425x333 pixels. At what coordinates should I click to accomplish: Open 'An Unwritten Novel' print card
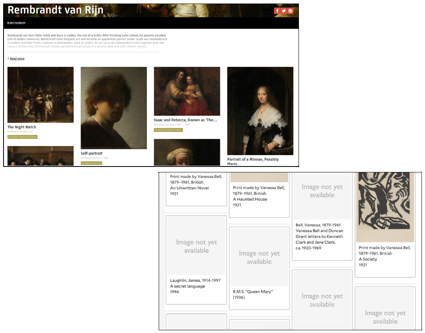[196, 189]
